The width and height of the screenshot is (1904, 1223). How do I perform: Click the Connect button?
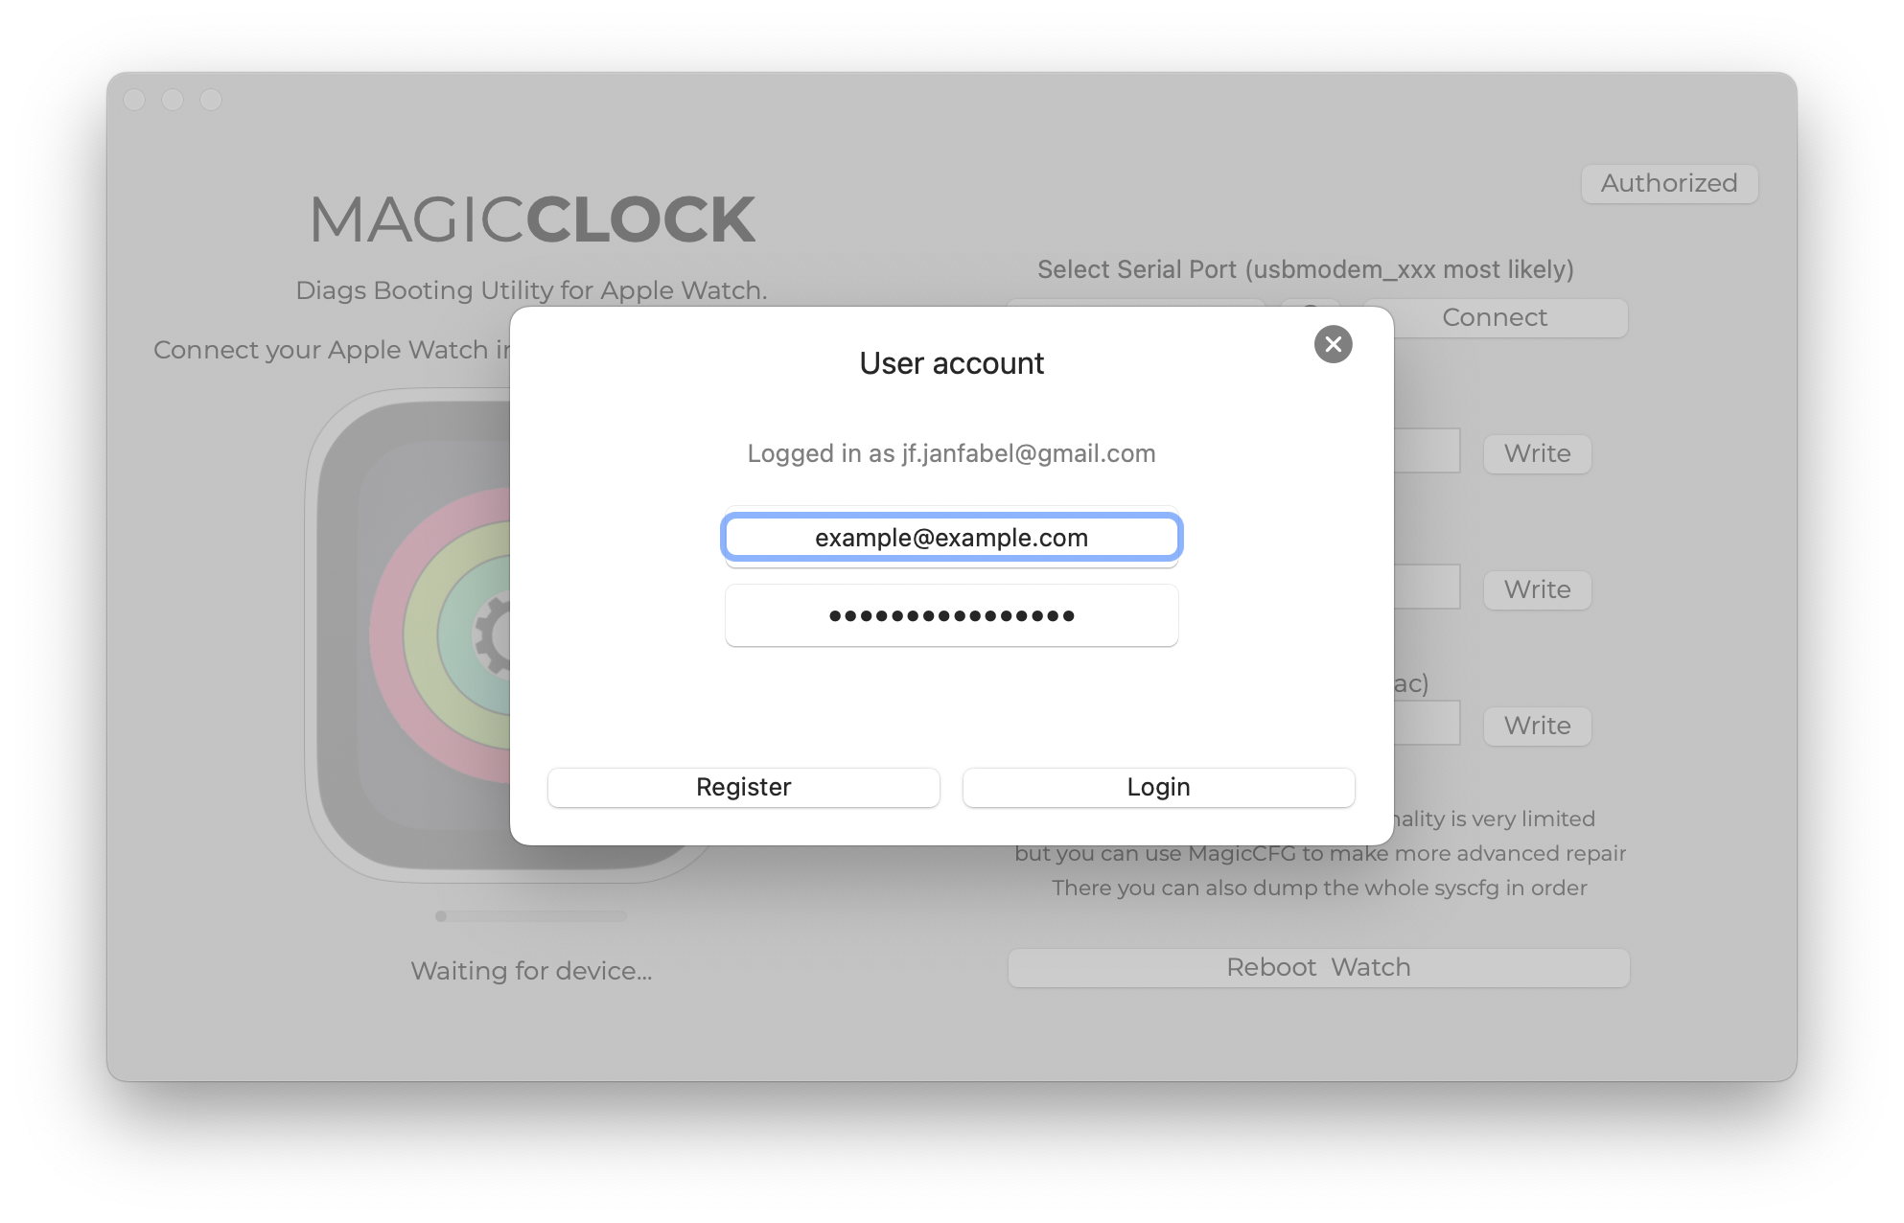[1494, 317]
